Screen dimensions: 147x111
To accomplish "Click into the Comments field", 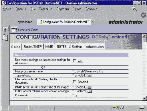I will 75,95.
